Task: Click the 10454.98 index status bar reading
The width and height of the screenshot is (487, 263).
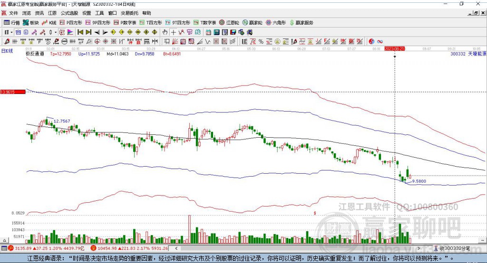Action: click(x=106, y=248)
